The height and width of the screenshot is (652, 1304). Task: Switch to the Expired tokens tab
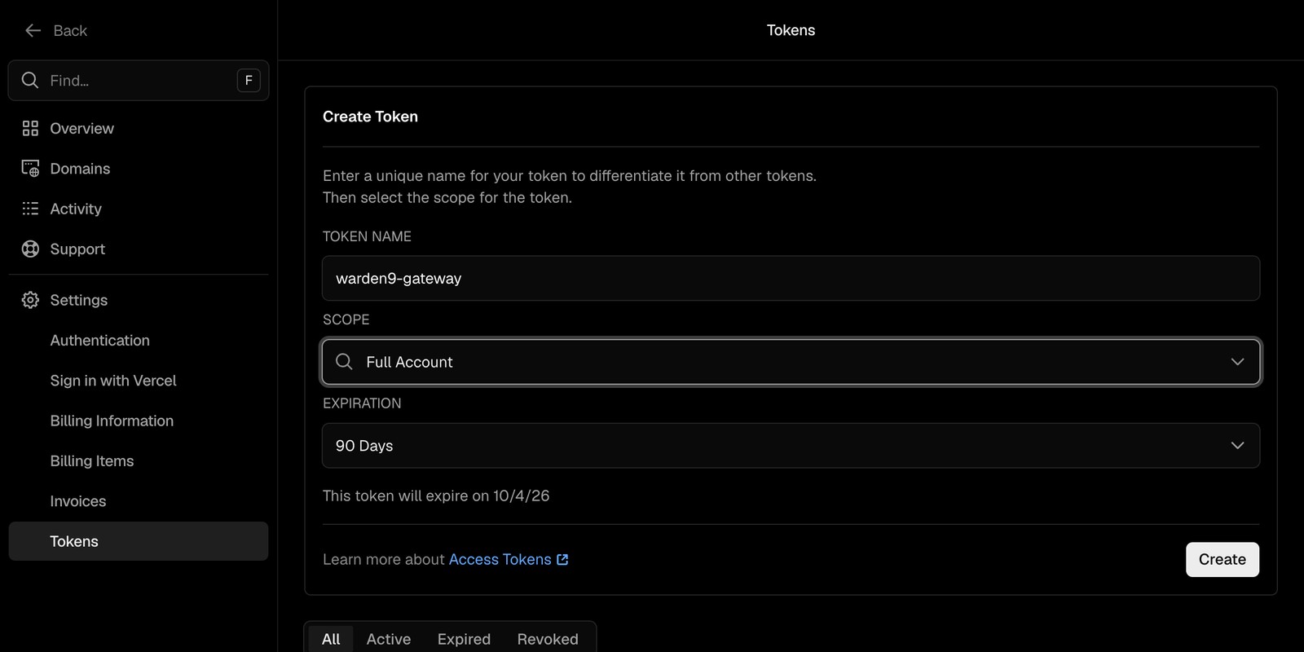tap(464, 639)
